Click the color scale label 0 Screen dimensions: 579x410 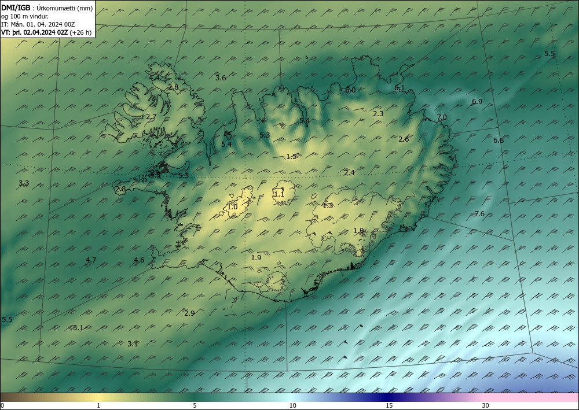click(x=2, y=406)
